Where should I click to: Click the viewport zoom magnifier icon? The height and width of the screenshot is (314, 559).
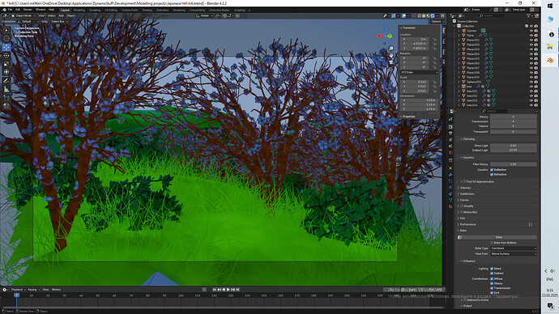tap(391, 49)
